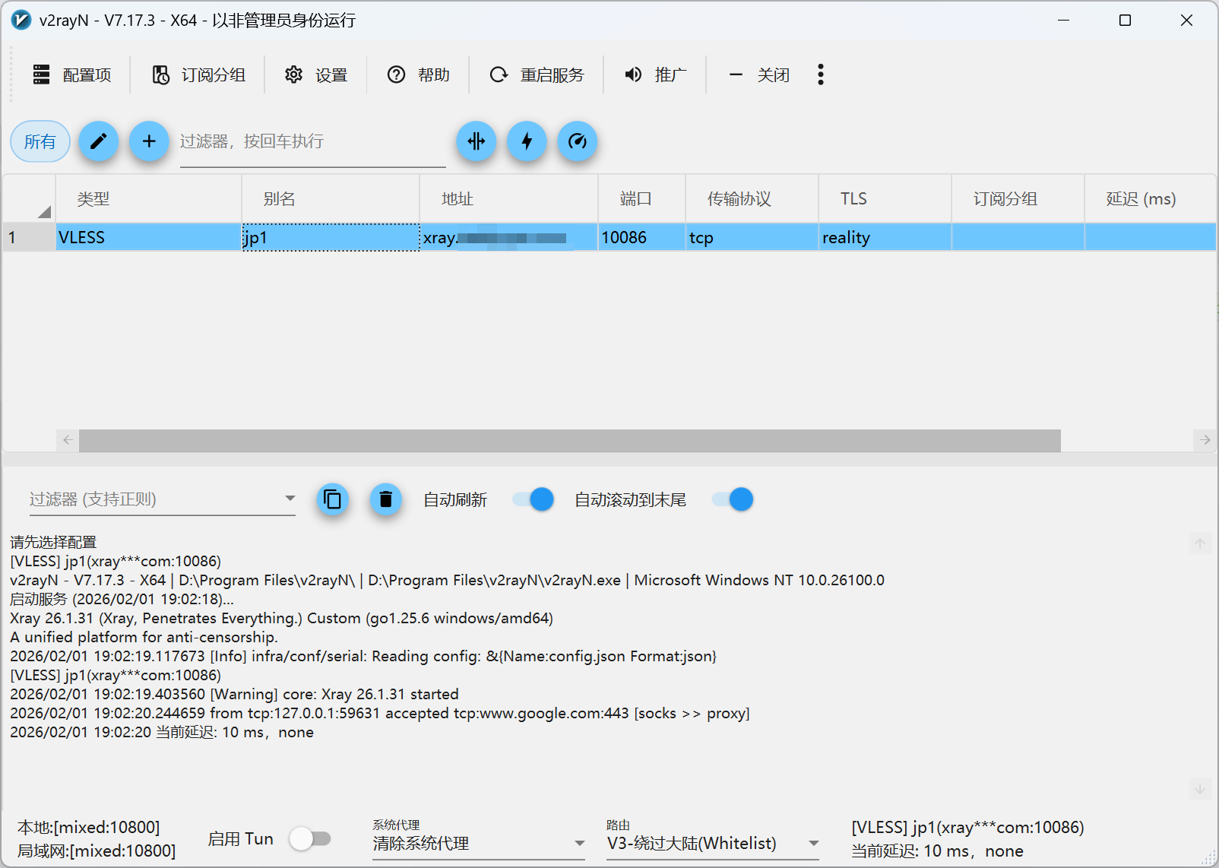The height and width of the screenshot is (868, 1219).
Task: Sort by the 延迟 (ms) column header
Action: pos(1151,199)
